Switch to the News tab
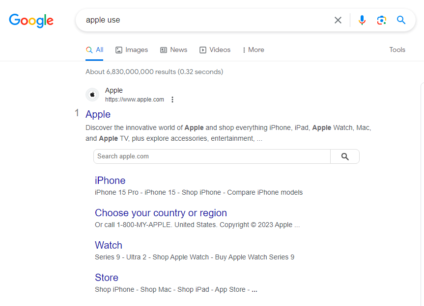The width and height of the screenshot is (424, 306). (x=173, y=50)
